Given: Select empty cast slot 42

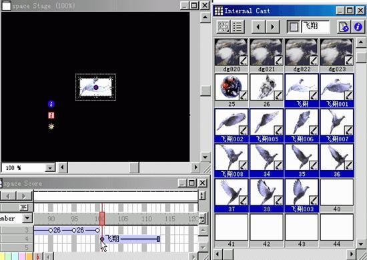Looking at the screenshot, I should tap(267, 231).
